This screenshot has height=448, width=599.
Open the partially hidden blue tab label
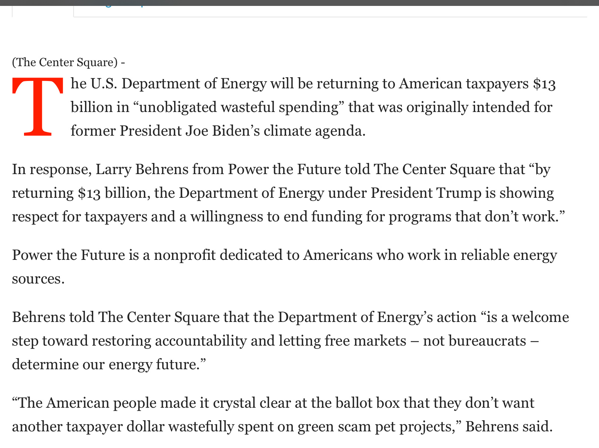pyautogui.click(x=122, y=7)
